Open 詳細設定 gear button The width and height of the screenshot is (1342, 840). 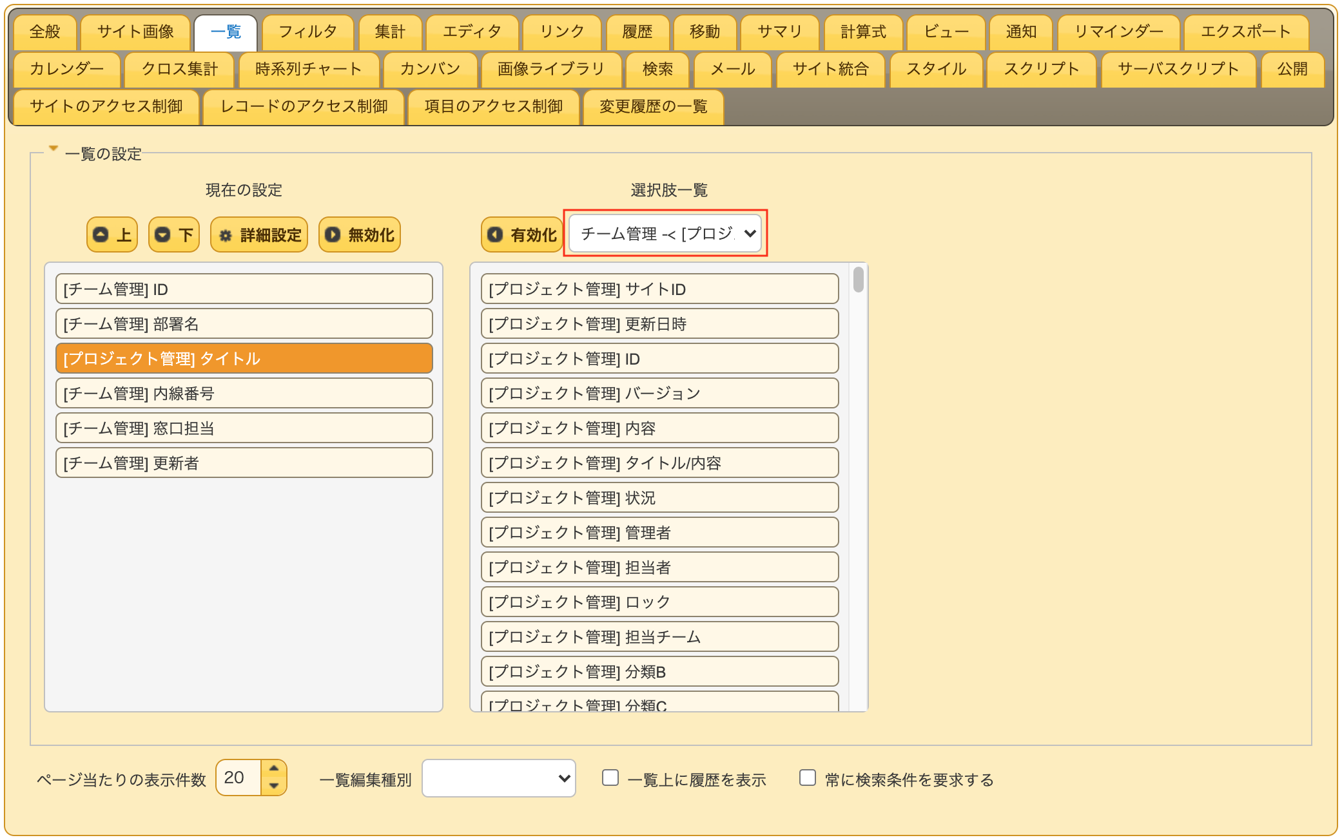coord(259,234)
